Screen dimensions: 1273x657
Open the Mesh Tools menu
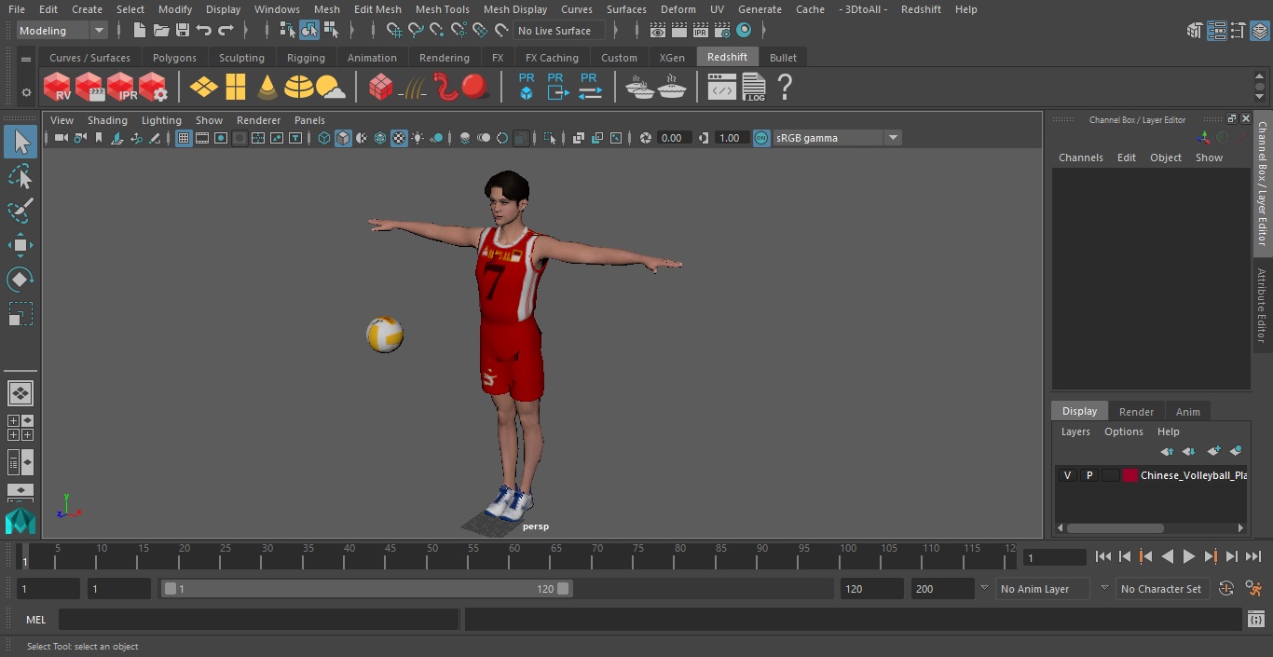click(442, 9)
